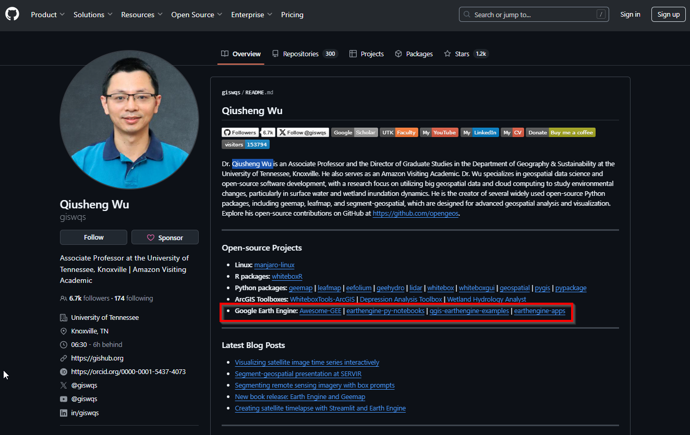
Task: Click the Buy me a coffee badge
Action: pyautogui.click(x=560, y=132)
